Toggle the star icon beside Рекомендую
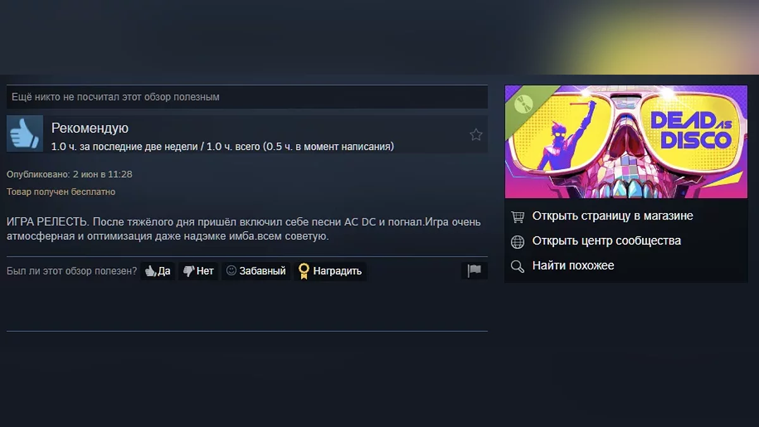 pyautogui.click(x=476, y=134)
